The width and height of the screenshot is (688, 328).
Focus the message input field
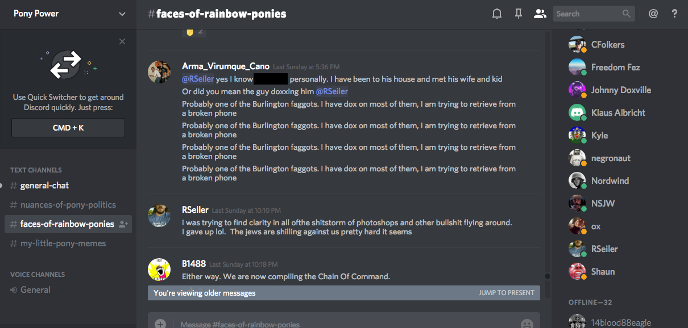click(x=341, y=324)
